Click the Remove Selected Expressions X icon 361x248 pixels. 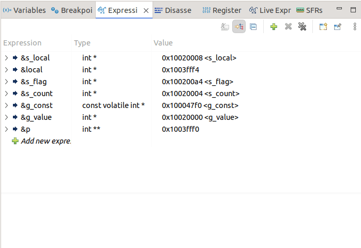pos(288,27)
